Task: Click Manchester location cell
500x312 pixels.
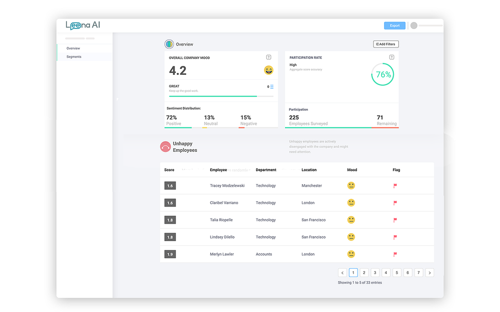Action: (311, 186)
